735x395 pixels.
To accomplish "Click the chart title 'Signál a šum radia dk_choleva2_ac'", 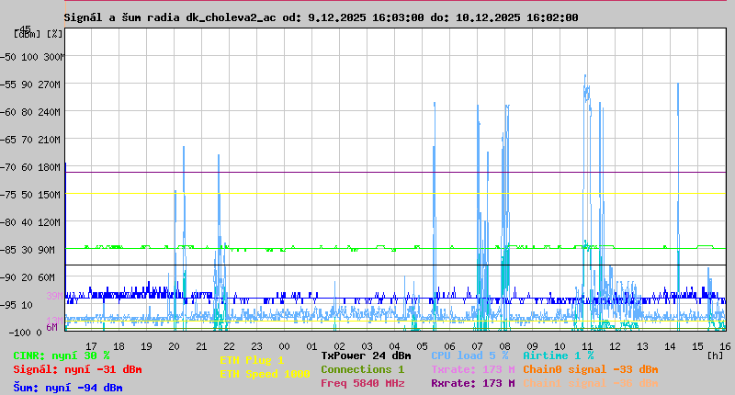I will (x=170, y=17).
